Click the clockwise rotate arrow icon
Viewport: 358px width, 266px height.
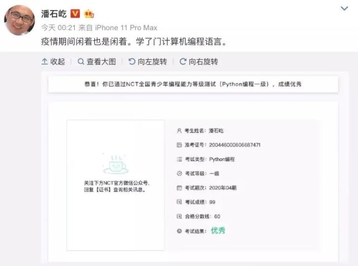point(183,61)
